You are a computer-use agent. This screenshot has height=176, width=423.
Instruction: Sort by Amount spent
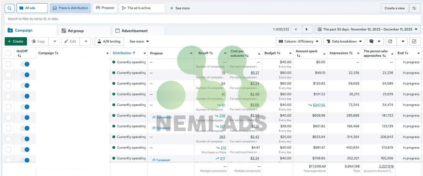pyautogui.click(x=298, y=56)
